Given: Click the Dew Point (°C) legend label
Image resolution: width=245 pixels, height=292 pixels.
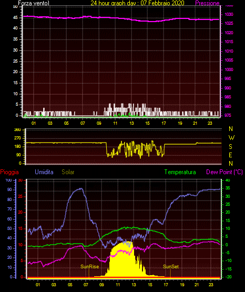Looking at the screenshot, I should (x=224, y=172).
